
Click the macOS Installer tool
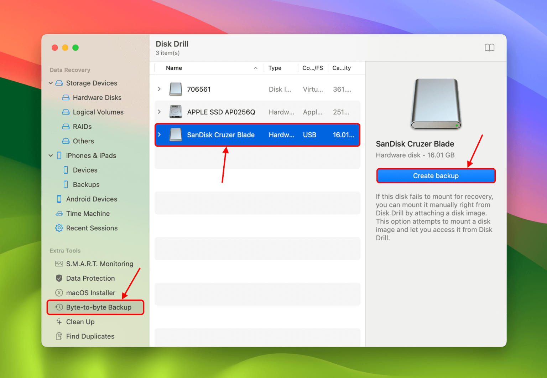90,292
